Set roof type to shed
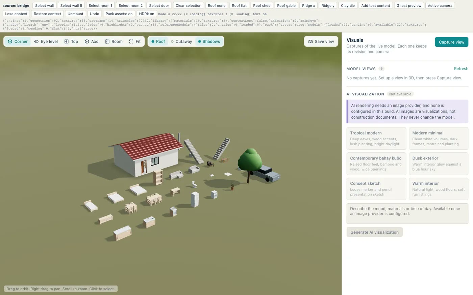This screenshot has height=295, width=473. point(262,6)
